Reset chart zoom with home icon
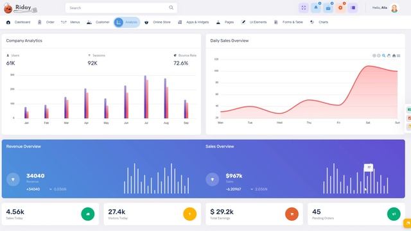Image resolution: width=411 pixels, height=231 pixels. (x=394, y=56)
